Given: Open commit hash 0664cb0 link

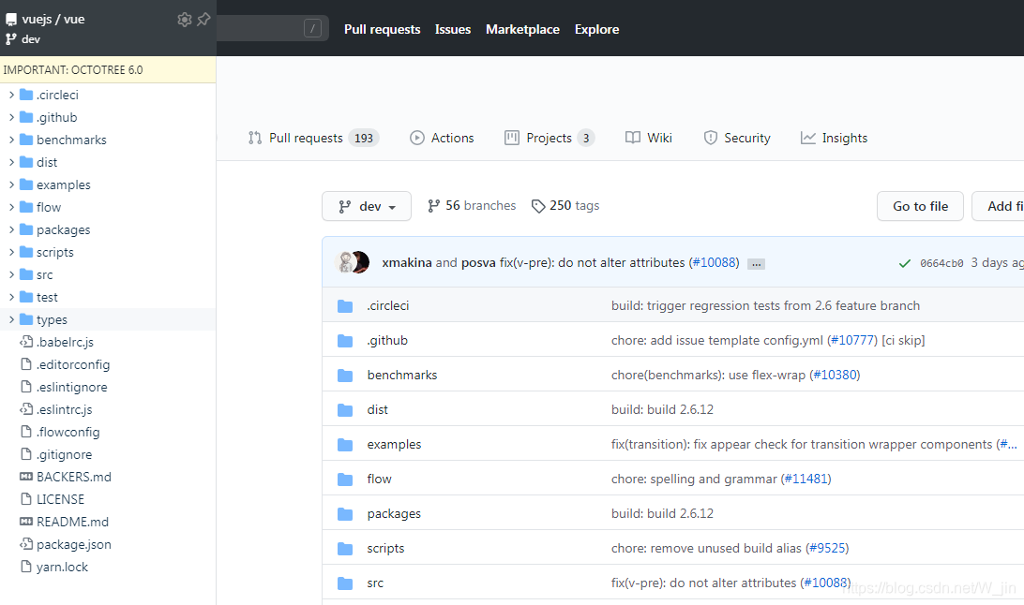Looking at the screenshot, I should pos(941,263).
